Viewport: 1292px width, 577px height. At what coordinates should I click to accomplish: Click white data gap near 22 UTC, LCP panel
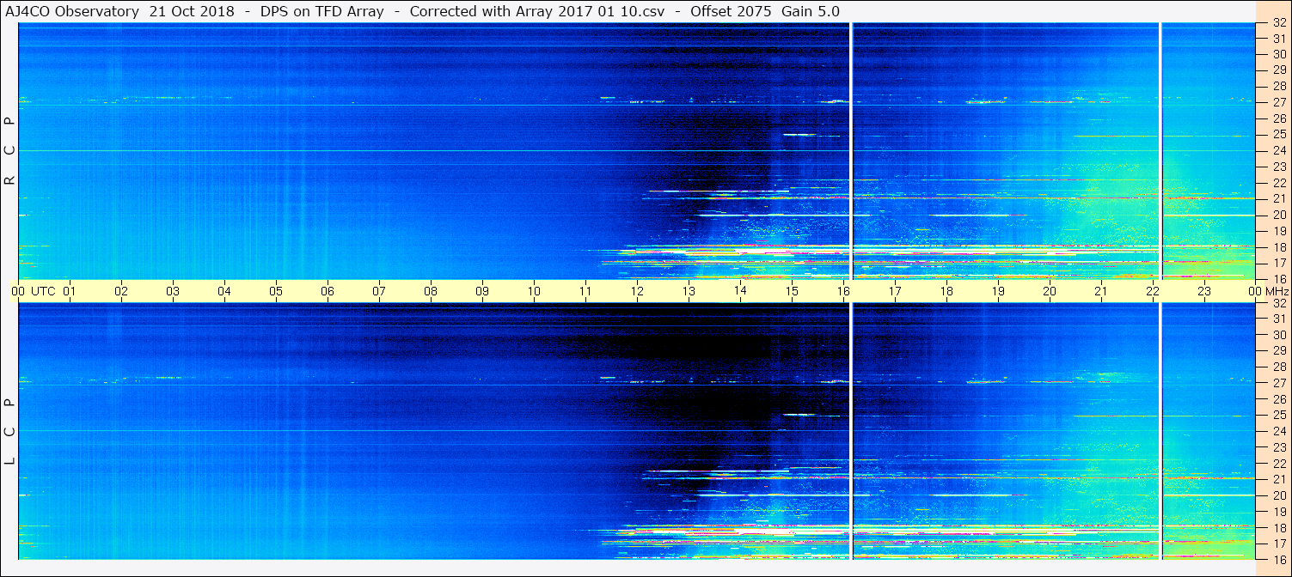pos(1160,431)
